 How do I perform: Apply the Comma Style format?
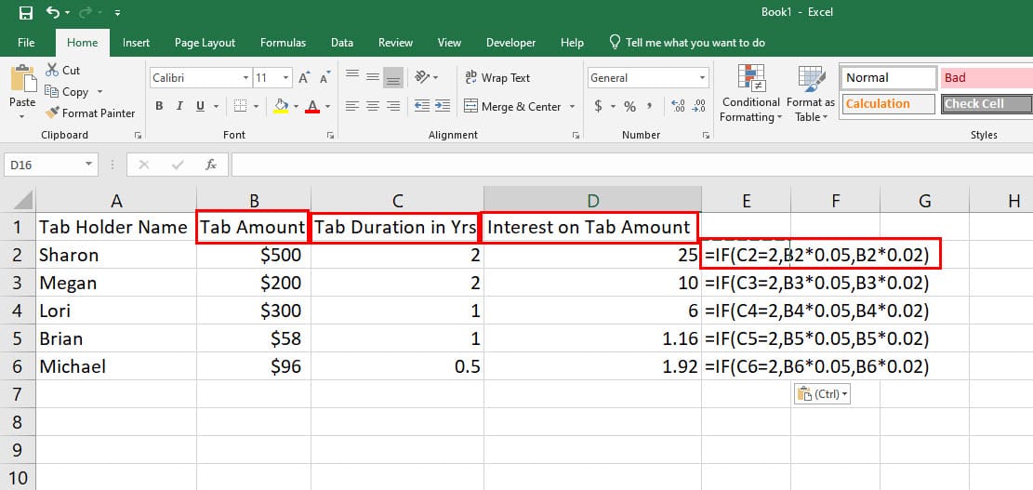650,106
